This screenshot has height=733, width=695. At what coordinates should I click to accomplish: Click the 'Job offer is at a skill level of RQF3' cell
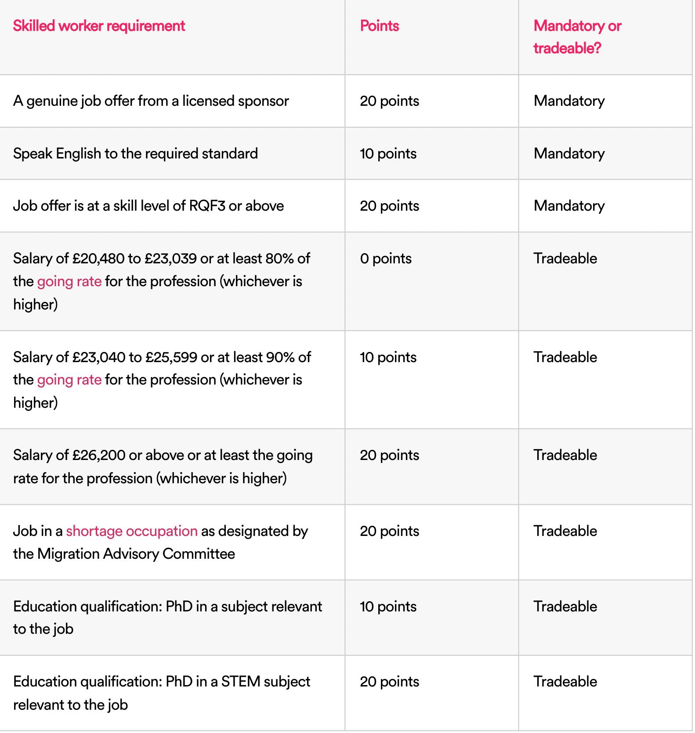tap(148, 206)
